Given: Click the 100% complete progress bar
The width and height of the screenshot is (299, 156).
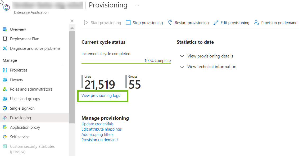Looking at the screenshot, I should point(126,63).
